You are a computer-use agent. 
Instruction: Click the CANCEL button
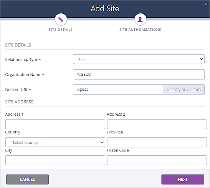pyautogui.click(x=27, y=180)
